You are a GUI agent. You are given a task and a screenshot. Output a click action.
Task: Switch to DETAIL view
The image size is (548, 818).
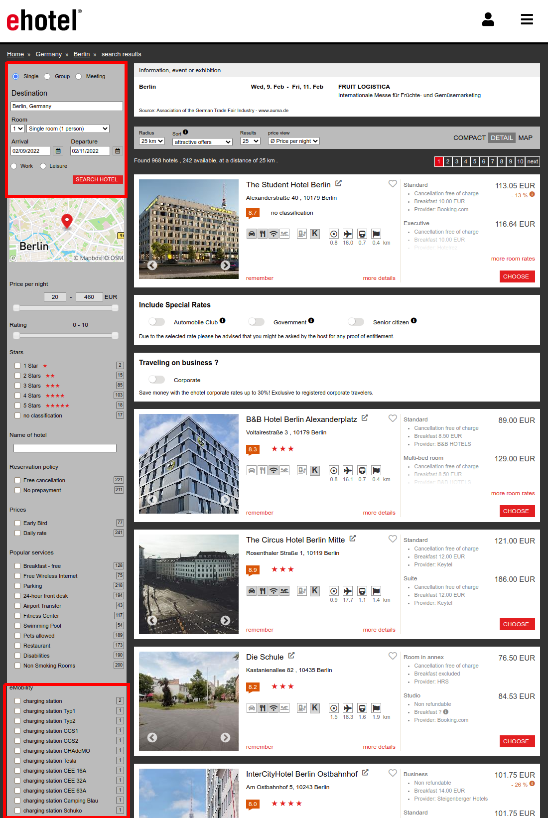(x=502, y=138)
